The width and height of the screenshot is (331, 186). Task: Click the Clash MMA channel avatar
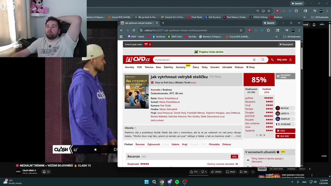[18, 172]
